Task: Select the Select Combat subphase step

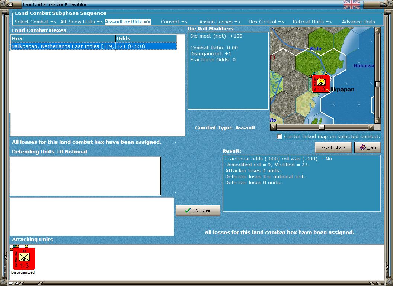Action: [35, 22]
